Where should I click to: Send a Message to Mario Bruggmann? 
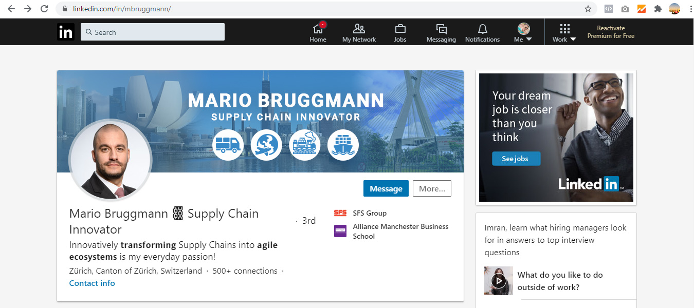(x=386, y=188)
